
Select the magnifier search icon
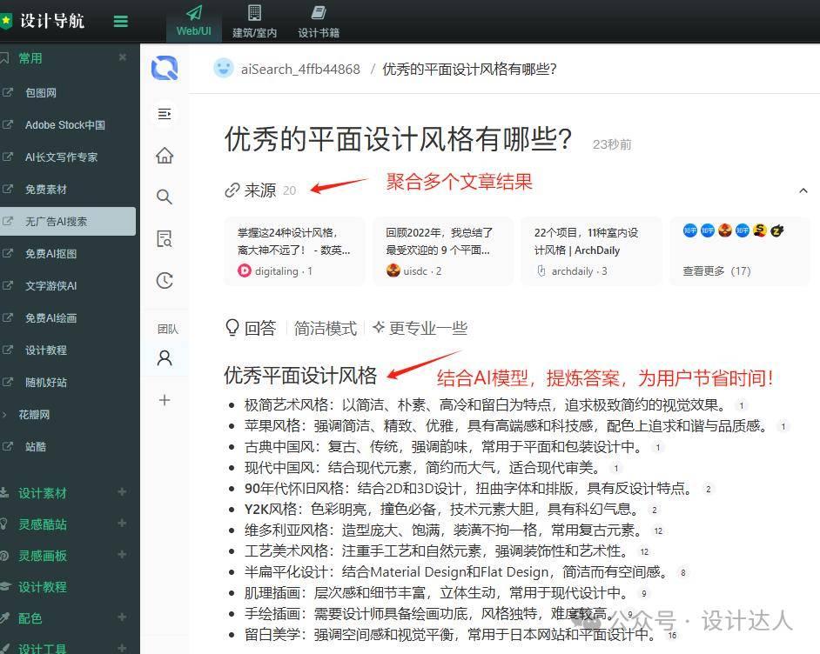[164, 197]
